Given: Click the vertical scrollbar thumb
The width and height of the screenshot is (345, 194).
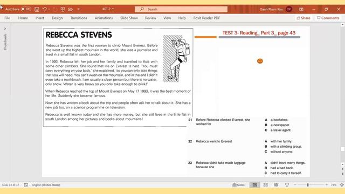Looking at the screenshot, I should [342, 149].
